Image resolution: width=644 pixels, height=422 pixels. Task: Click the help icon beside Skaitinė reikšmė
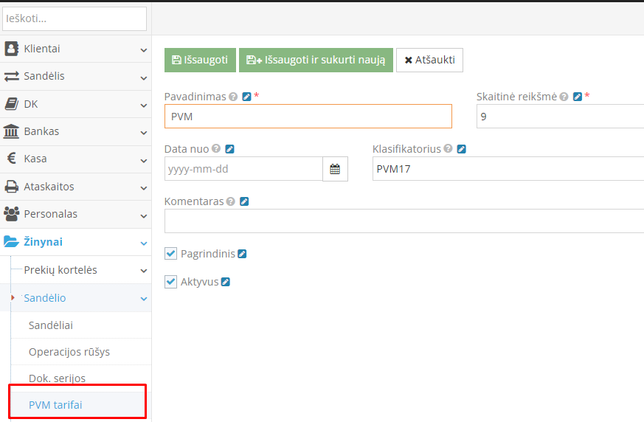(564, 97)
